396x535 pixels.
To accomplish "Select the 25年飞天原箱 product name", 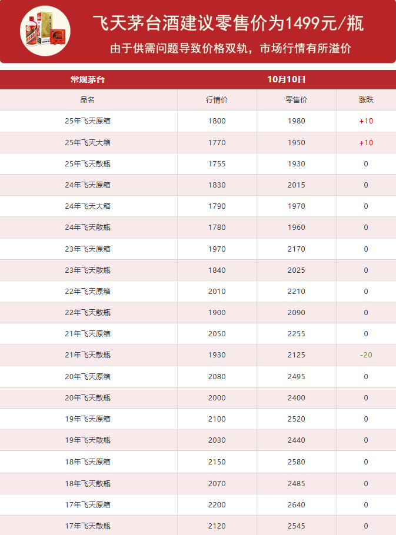I will click(88, 121).
